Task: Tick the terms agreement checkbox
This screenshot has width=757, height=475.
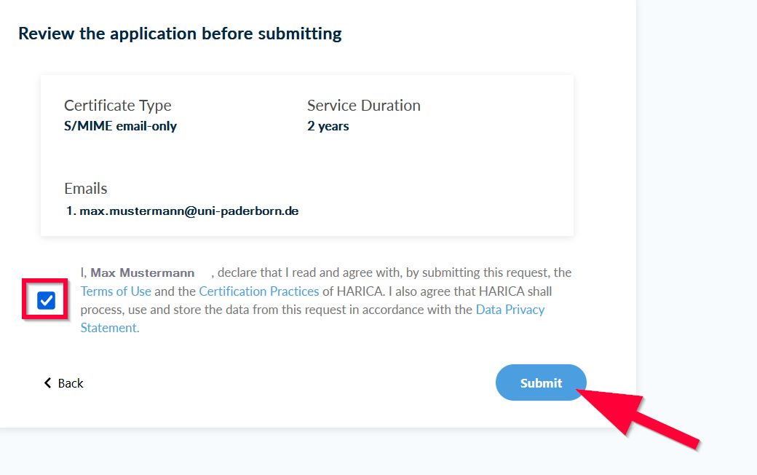Action: click(46, 299)
